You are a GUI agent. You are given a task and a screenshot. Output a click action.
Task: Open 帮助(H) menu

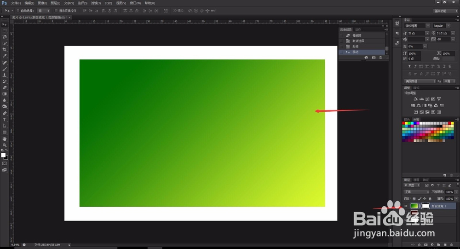(x=149, y=3)
